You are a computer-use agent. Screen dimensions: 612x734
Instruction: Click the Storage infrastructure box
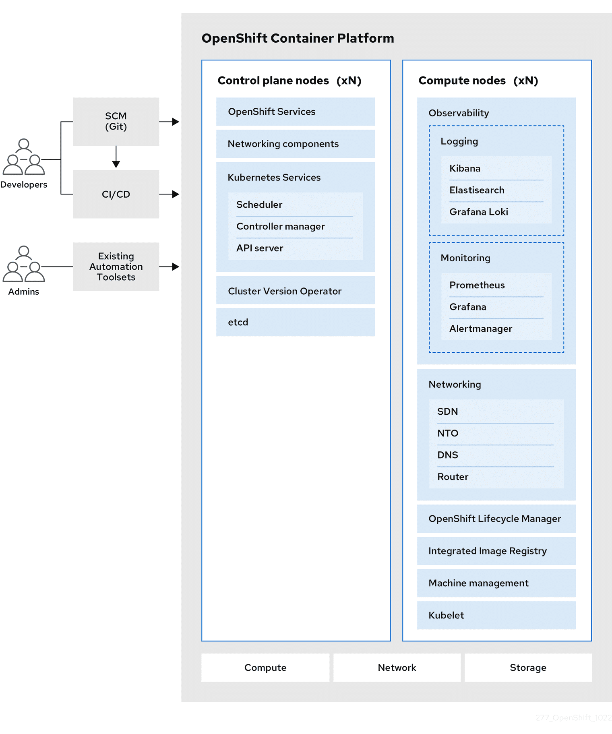(x=528, y=668)
